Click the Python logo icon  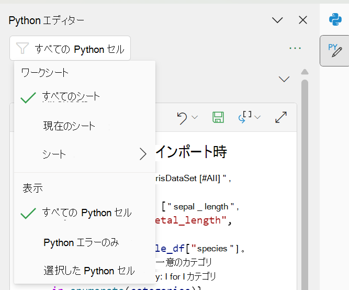point(335,19)
